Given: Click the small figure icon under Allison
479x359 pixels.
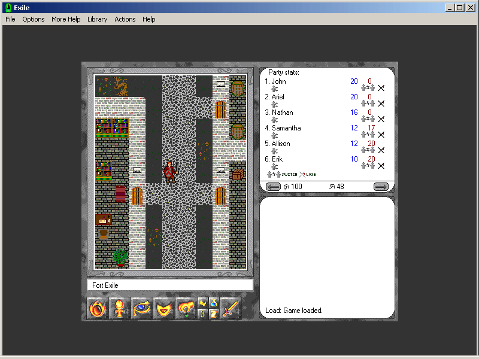Looking at the screenshot, I should tap(274, 151).
